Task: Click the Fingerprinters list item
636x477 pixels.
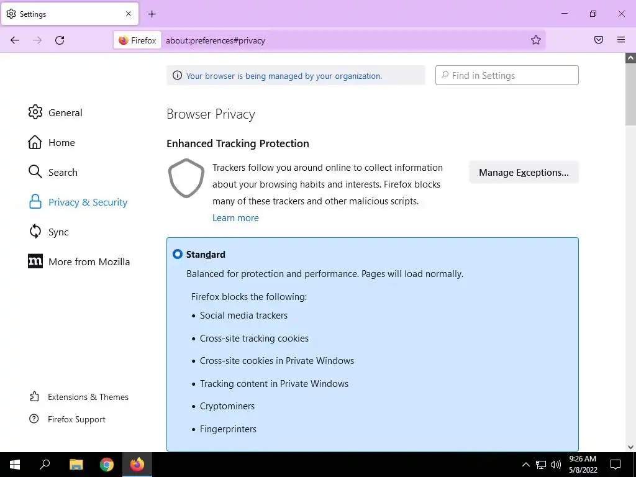Action: (x=229, y=429)
